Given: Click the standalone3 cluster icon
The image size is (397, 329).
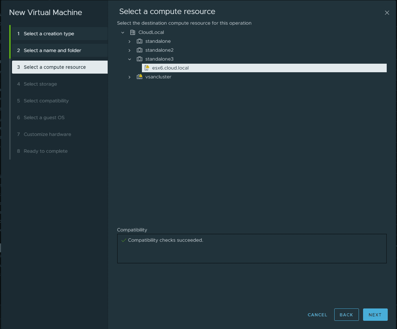Looking at the screenshot, I should pyautogui.click(x=140, y=59).
